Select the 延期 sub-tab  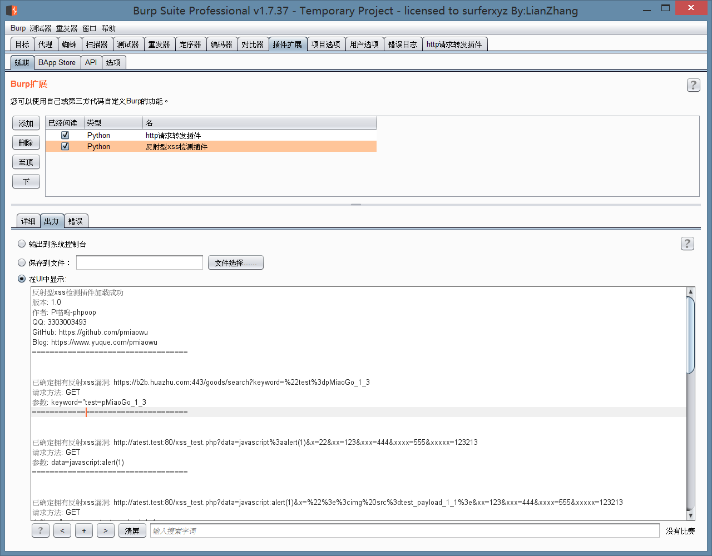pyautogui.click(x=22, y=62)
